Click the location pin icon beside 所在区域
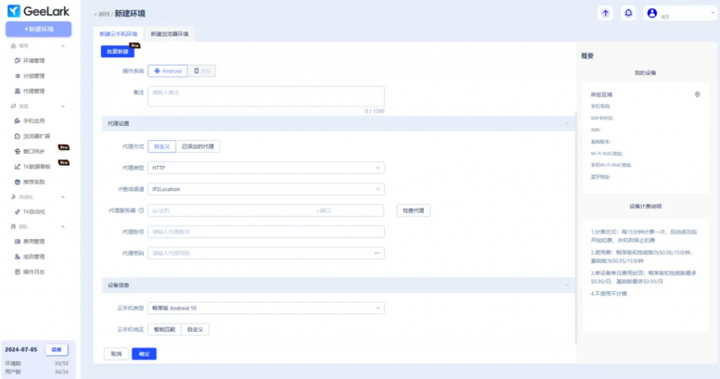 [x=697, y=94]
